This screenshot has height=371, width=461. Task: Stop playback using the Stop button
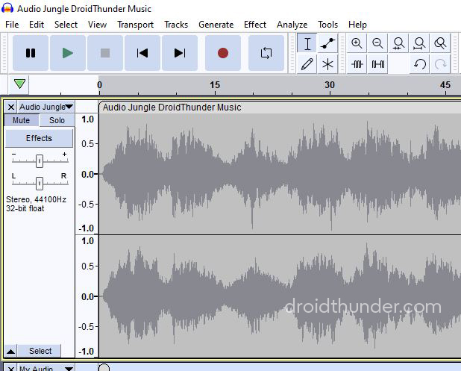tap(105, 53)
